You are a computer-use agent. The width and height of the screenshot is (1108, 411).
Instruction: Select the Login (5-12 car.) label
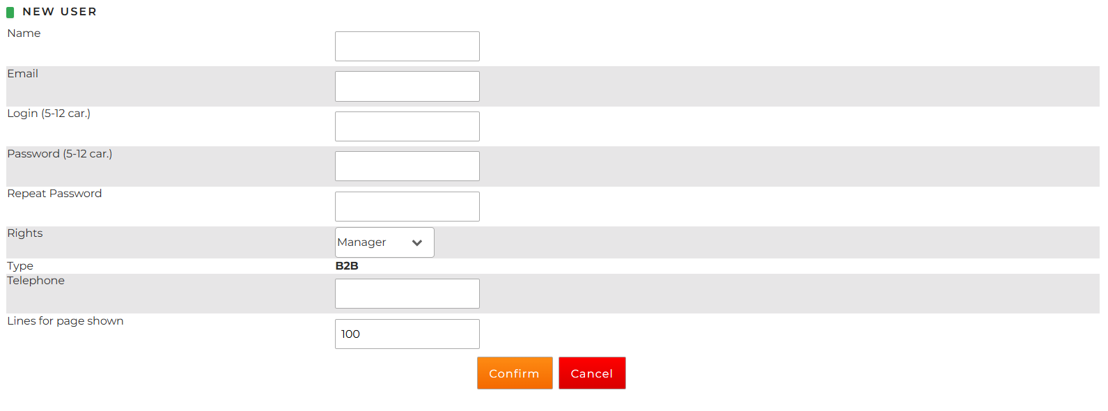[49, 114]
